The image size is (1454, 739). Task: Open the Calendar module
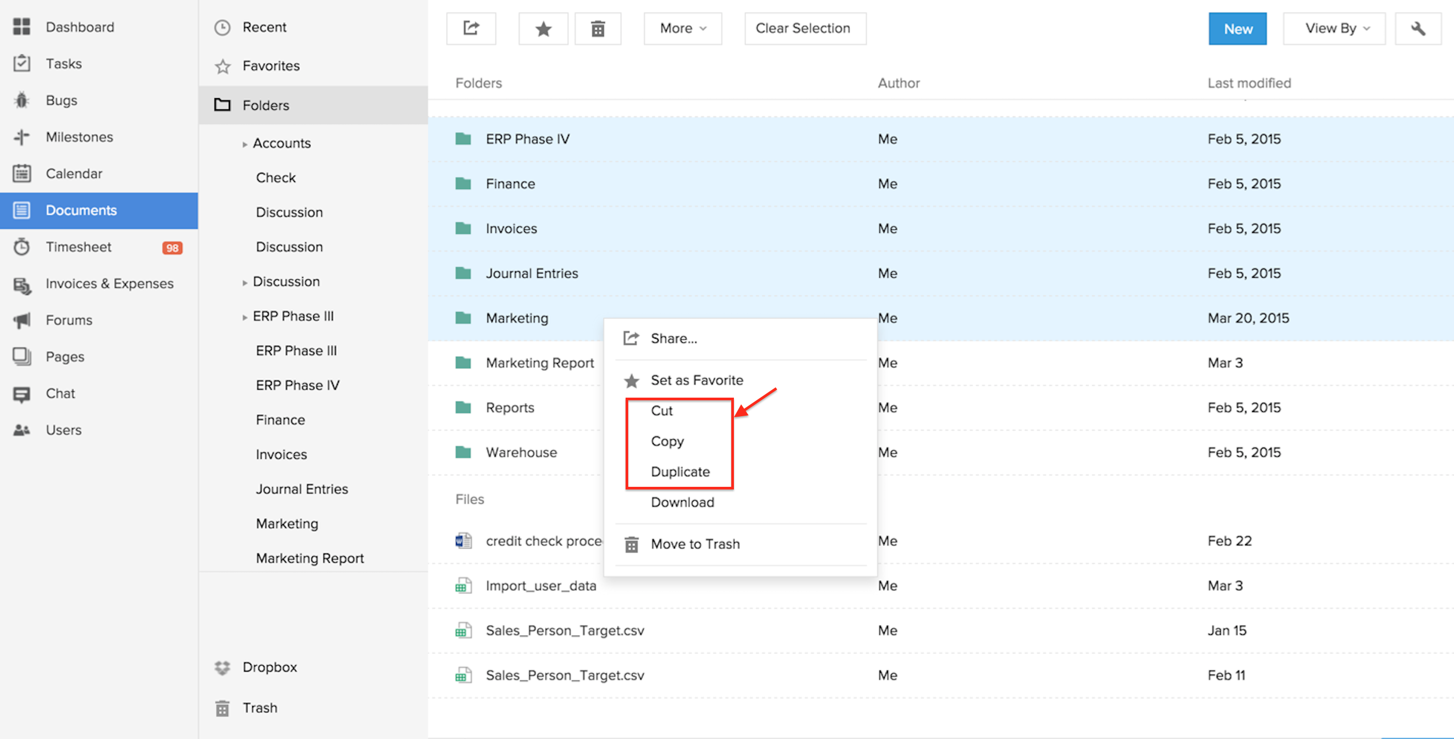74,174
